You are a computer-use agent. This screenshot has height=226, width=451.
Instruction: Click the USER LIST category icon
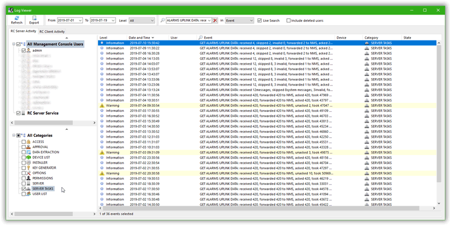coord(29,194)
